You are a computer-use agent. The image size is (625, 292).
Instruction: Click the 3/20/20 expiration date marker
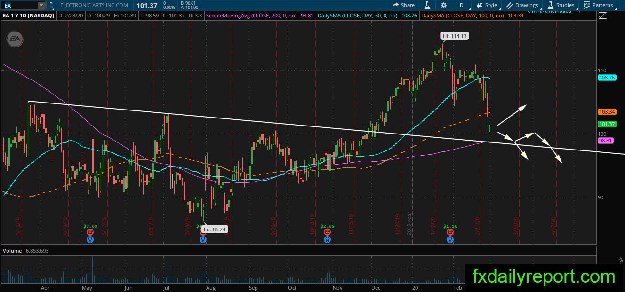point(516,225)
